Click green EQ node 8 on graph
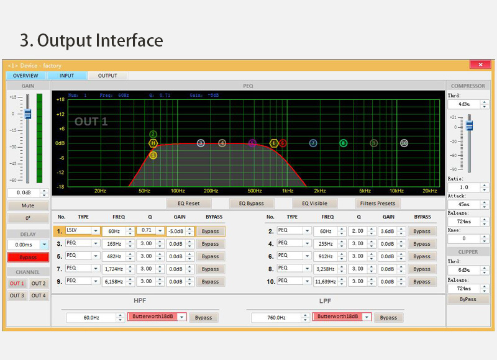This screenshot has height=360, width=497. [343, 143]
